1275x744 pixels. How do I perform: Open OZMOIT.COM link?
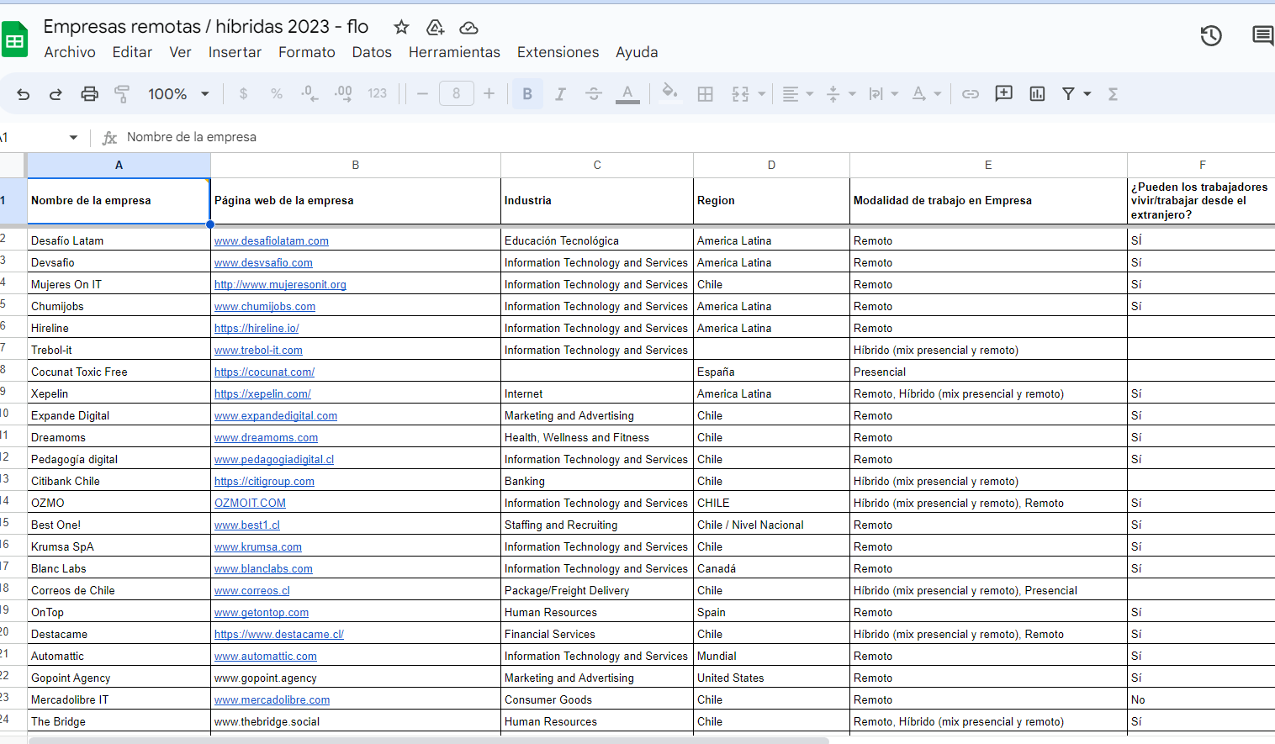(x=250, y=503)
